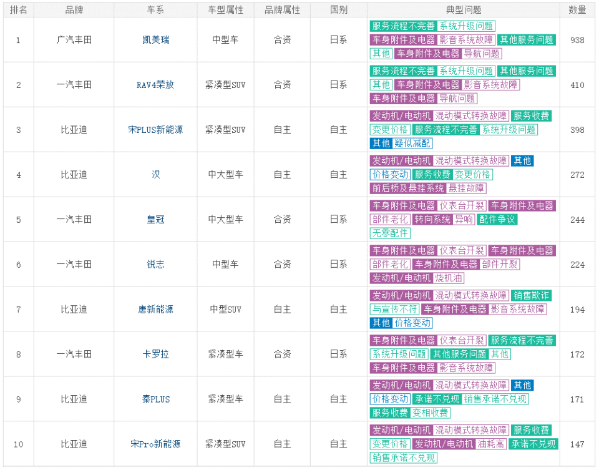599x470 pixels.
Task: Click the 变相收费 issue tag
Action: tap(430, 413)
